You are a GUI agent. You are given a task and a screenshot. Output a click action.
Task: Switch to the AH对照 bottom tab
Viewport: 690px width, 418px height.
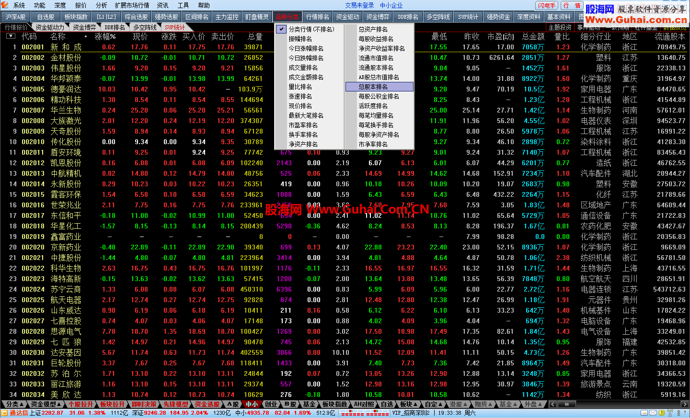(364, 405)
